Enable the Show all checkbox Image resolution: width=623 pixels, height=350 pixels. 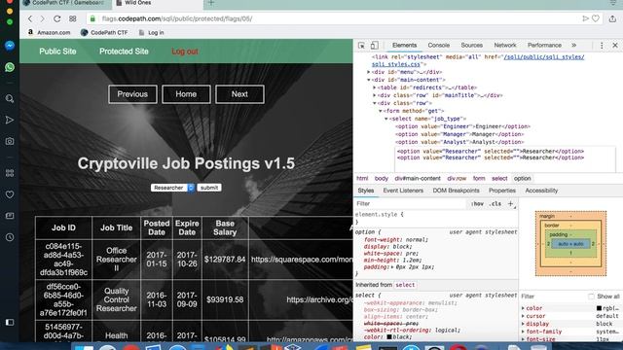591,297
